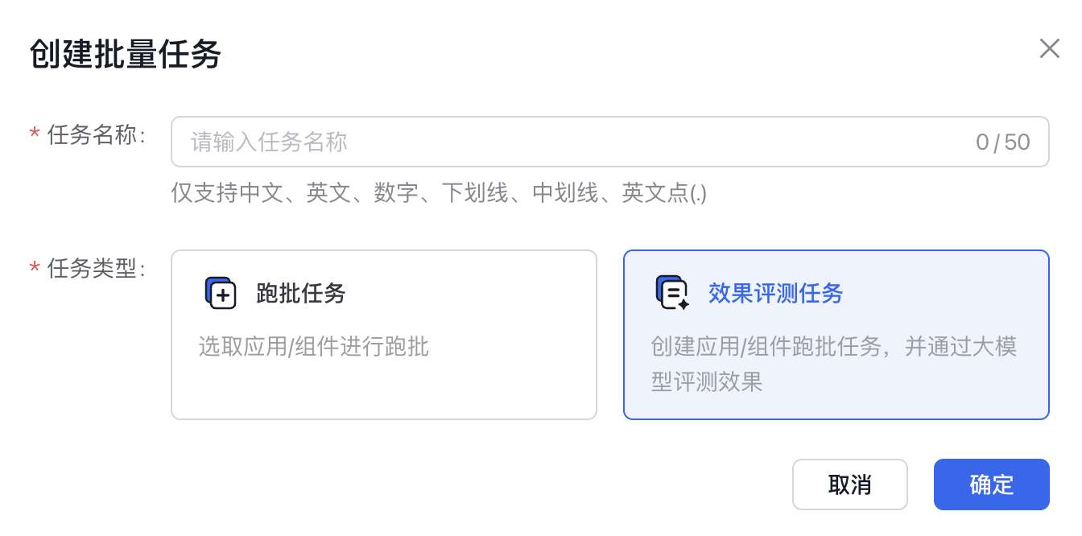1082x536 pixels.
Task: Click the red asterisk beside 任务类型
Action: tap(35, 268)
